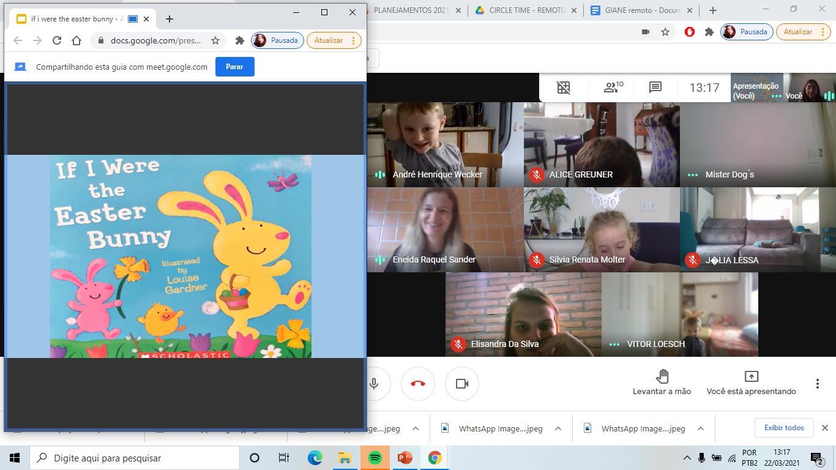Change Meet layout grid icon
The image size is (836, 470).
(x=564, y=88)
